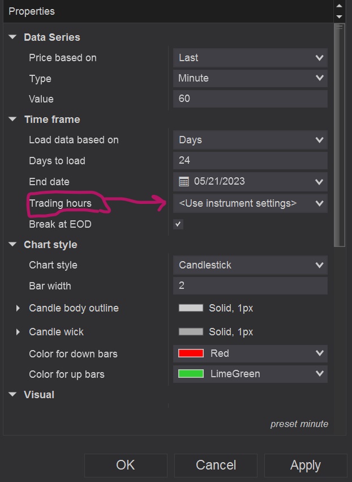Collapse the Chart style section

pyautogui.click(x=13, y=245)
